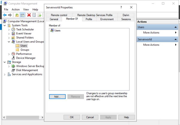Click the Forward arrow toolbar icon
180x125 pixels.
coord(10,15)
